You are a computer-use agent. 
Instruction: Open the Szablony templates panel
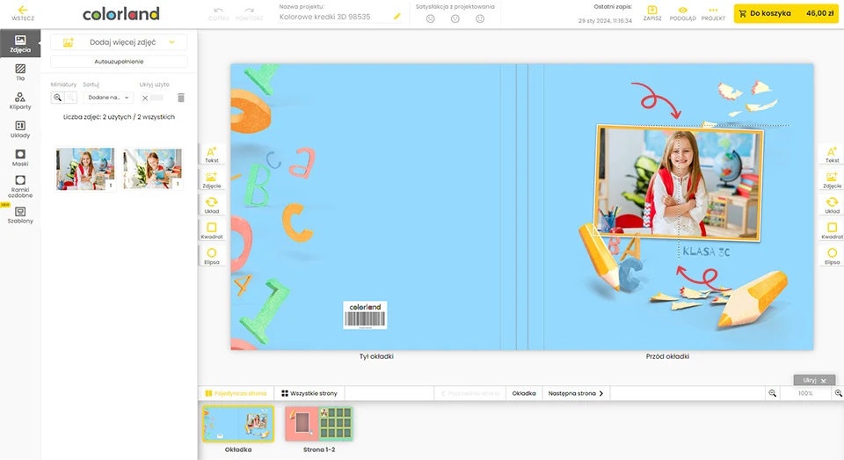coord(20,215)
